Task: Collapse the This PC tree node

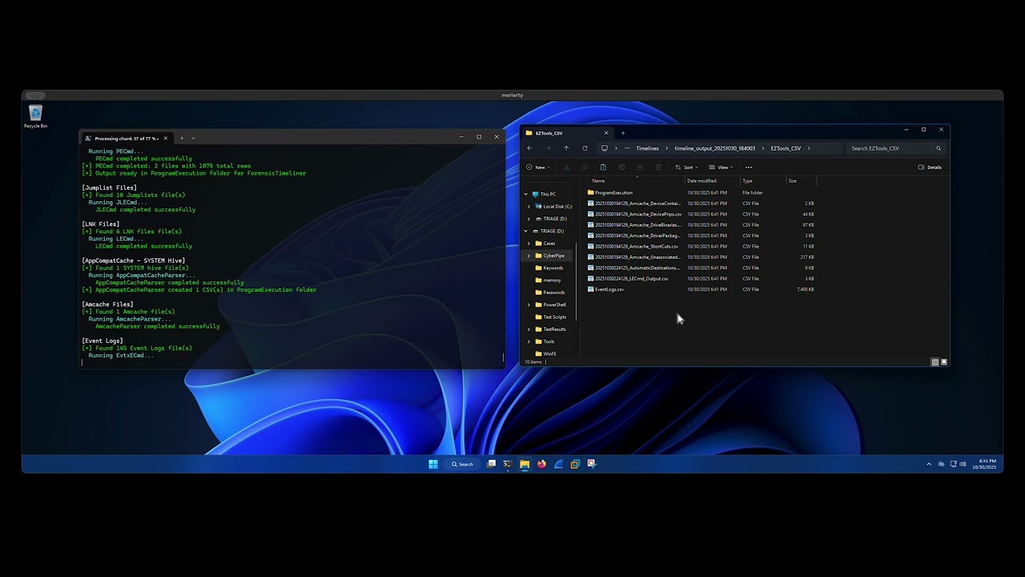Action: [526, 194]
